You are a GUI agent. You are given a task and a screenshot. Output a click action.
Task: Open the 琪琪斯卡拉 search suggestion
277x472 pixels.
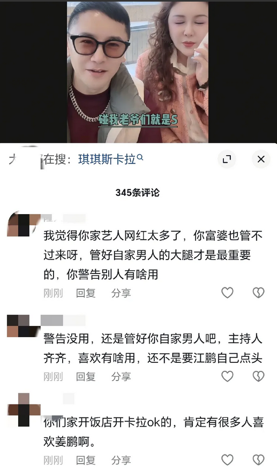click(107, 159)
